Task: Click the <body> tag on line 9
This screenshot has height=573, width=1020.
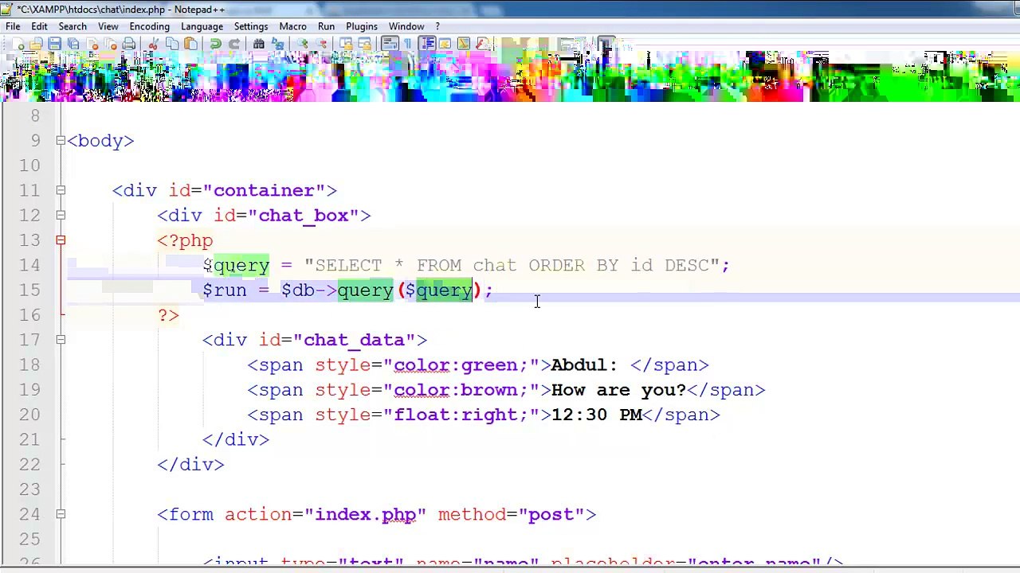Action: (100, 141)
